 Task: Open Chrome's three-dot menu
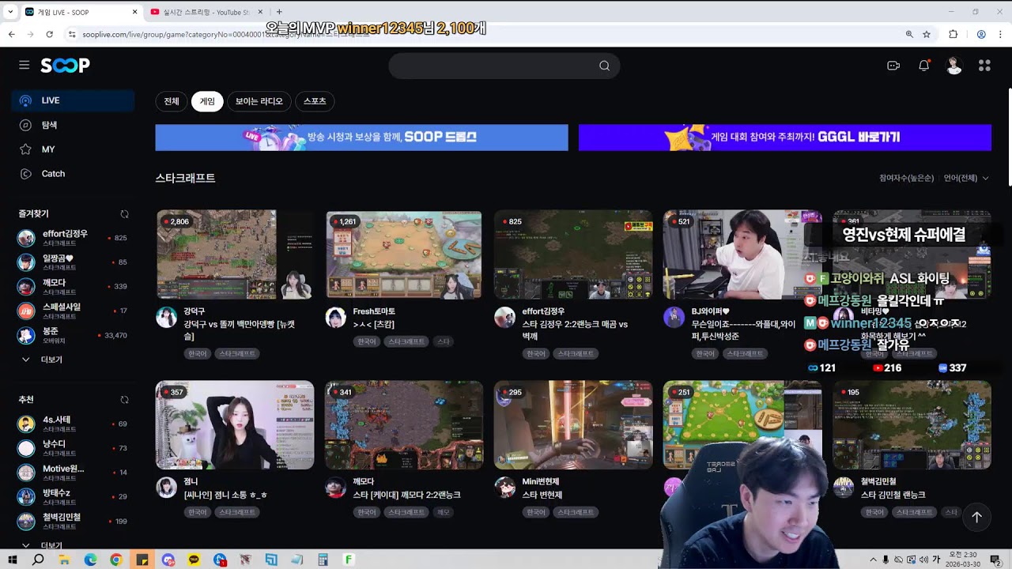pos(1001,35)
